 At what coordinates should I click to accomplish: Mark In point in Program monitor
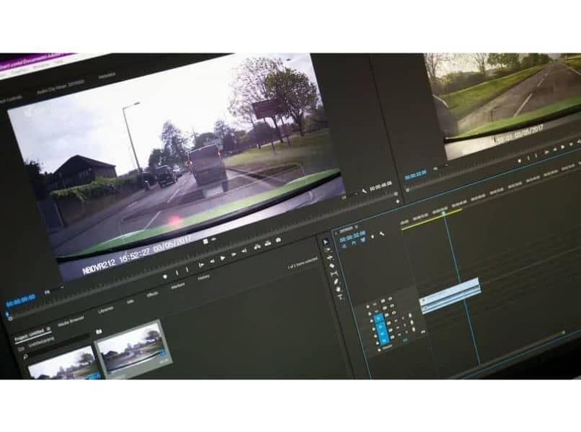[x=528, y=158]
